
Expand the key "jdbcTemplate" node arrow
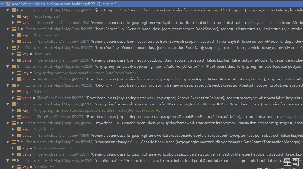point(13,16)
